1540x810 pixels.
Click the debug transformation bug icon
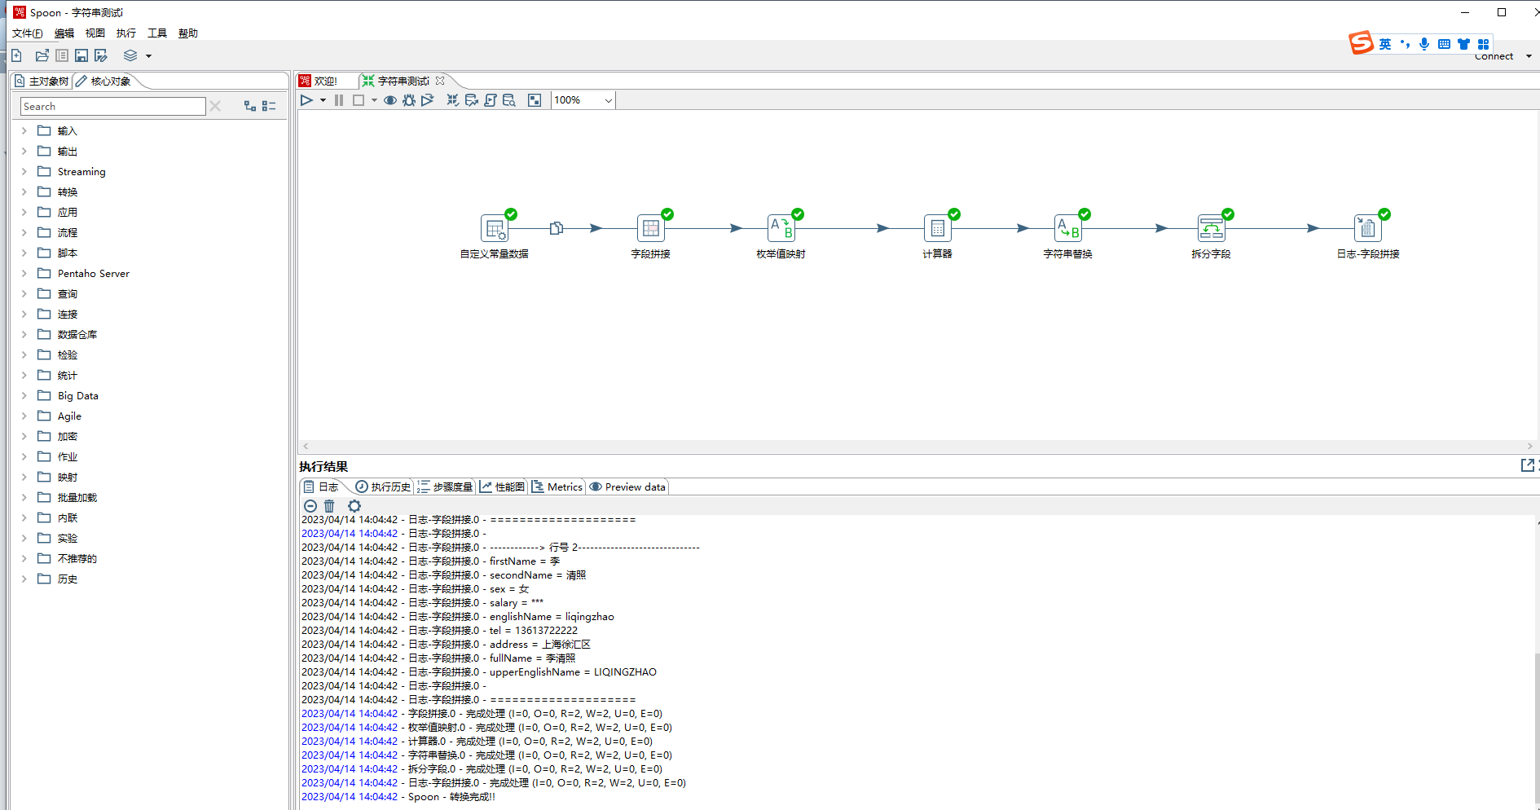[x=409, y=100]
